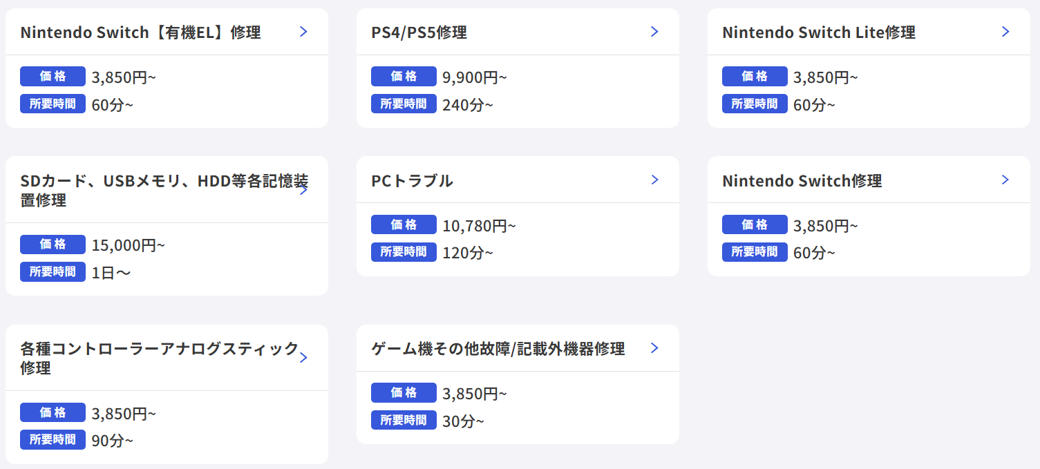Click arrow beside Nintendo Switch Lite修理
Image resolution: width=1040 pixels, height=469 pixels.
pos(1005,32)
